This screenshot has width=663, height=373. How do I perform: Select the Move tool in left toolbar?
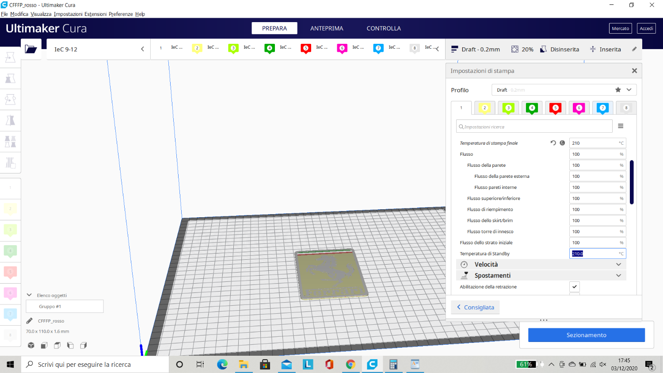click(10, 57)
